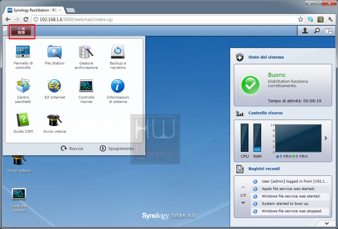Screen dimensions: 338x229
Task: Open Informazioni di sistema
Action: click(118, 91)
